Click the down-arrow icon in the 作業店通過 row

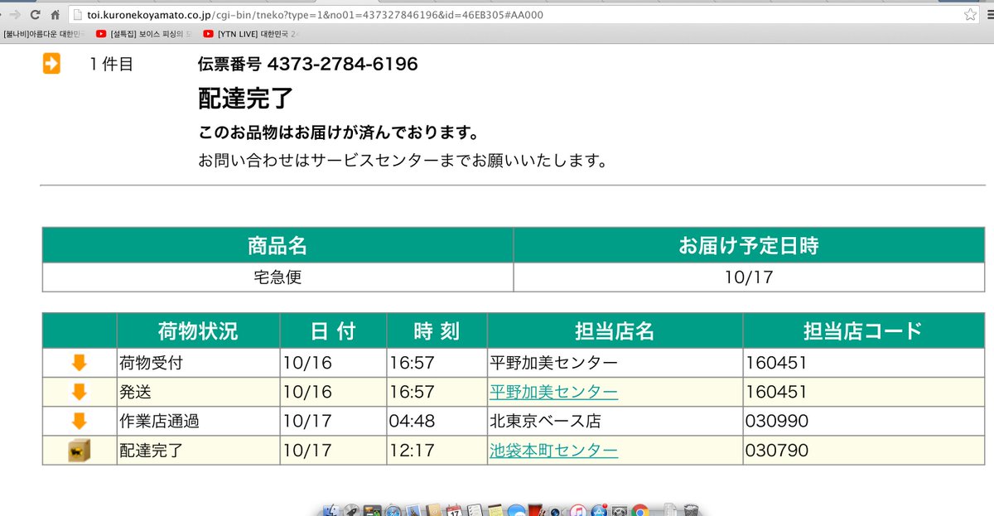coord(79,421)
